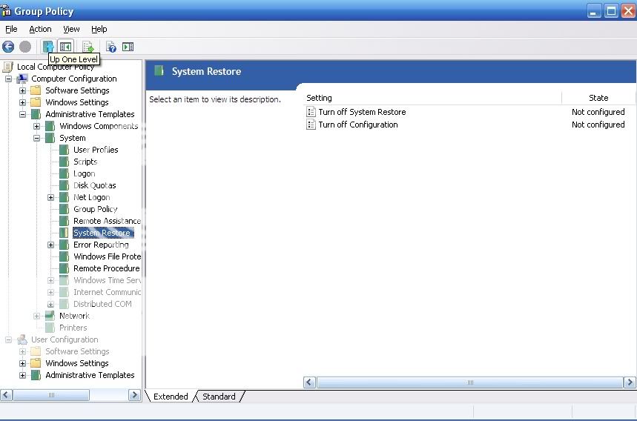The height and width of the screenshot is (421, 637).
Task: Expand the Error Reporting node
Action: tap(50, 245)
